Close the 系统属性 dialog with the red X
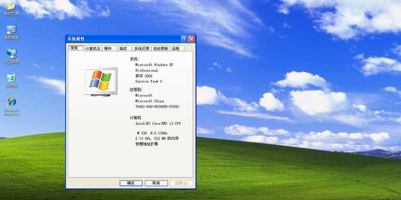The height and width of the screenshot is (200, 401). [191, 39]
